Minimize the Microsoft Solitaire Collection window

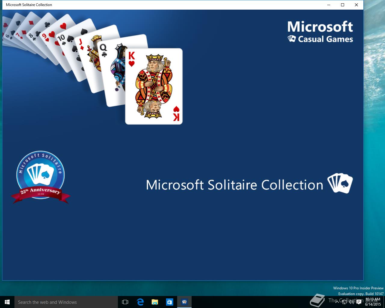(329, 5)
